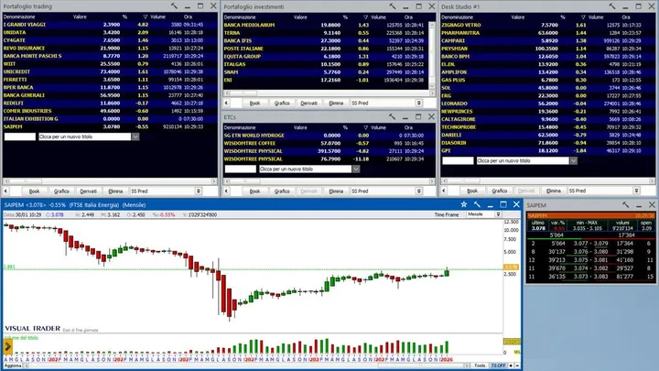The height and width of the screenshot is (371, 659).
Task: Toggle sort triangle in Desk Studio header
Action: (583, 17)
